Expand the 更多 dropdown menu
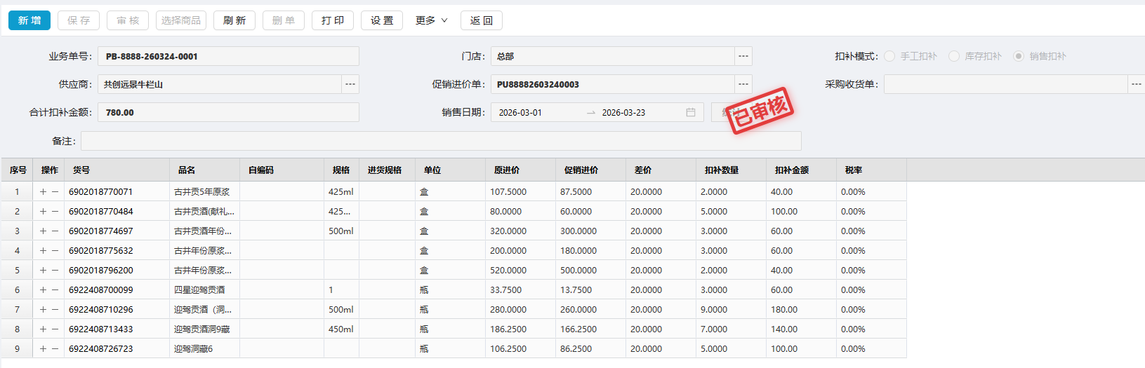 pyautogui.click(x=431, y=20)
